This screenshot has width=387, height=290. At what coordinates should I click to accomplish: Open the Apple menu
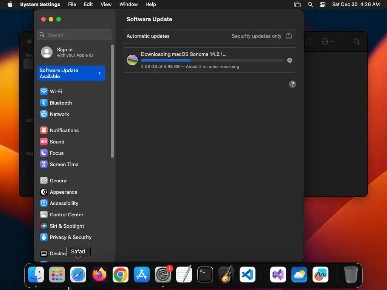10,5
